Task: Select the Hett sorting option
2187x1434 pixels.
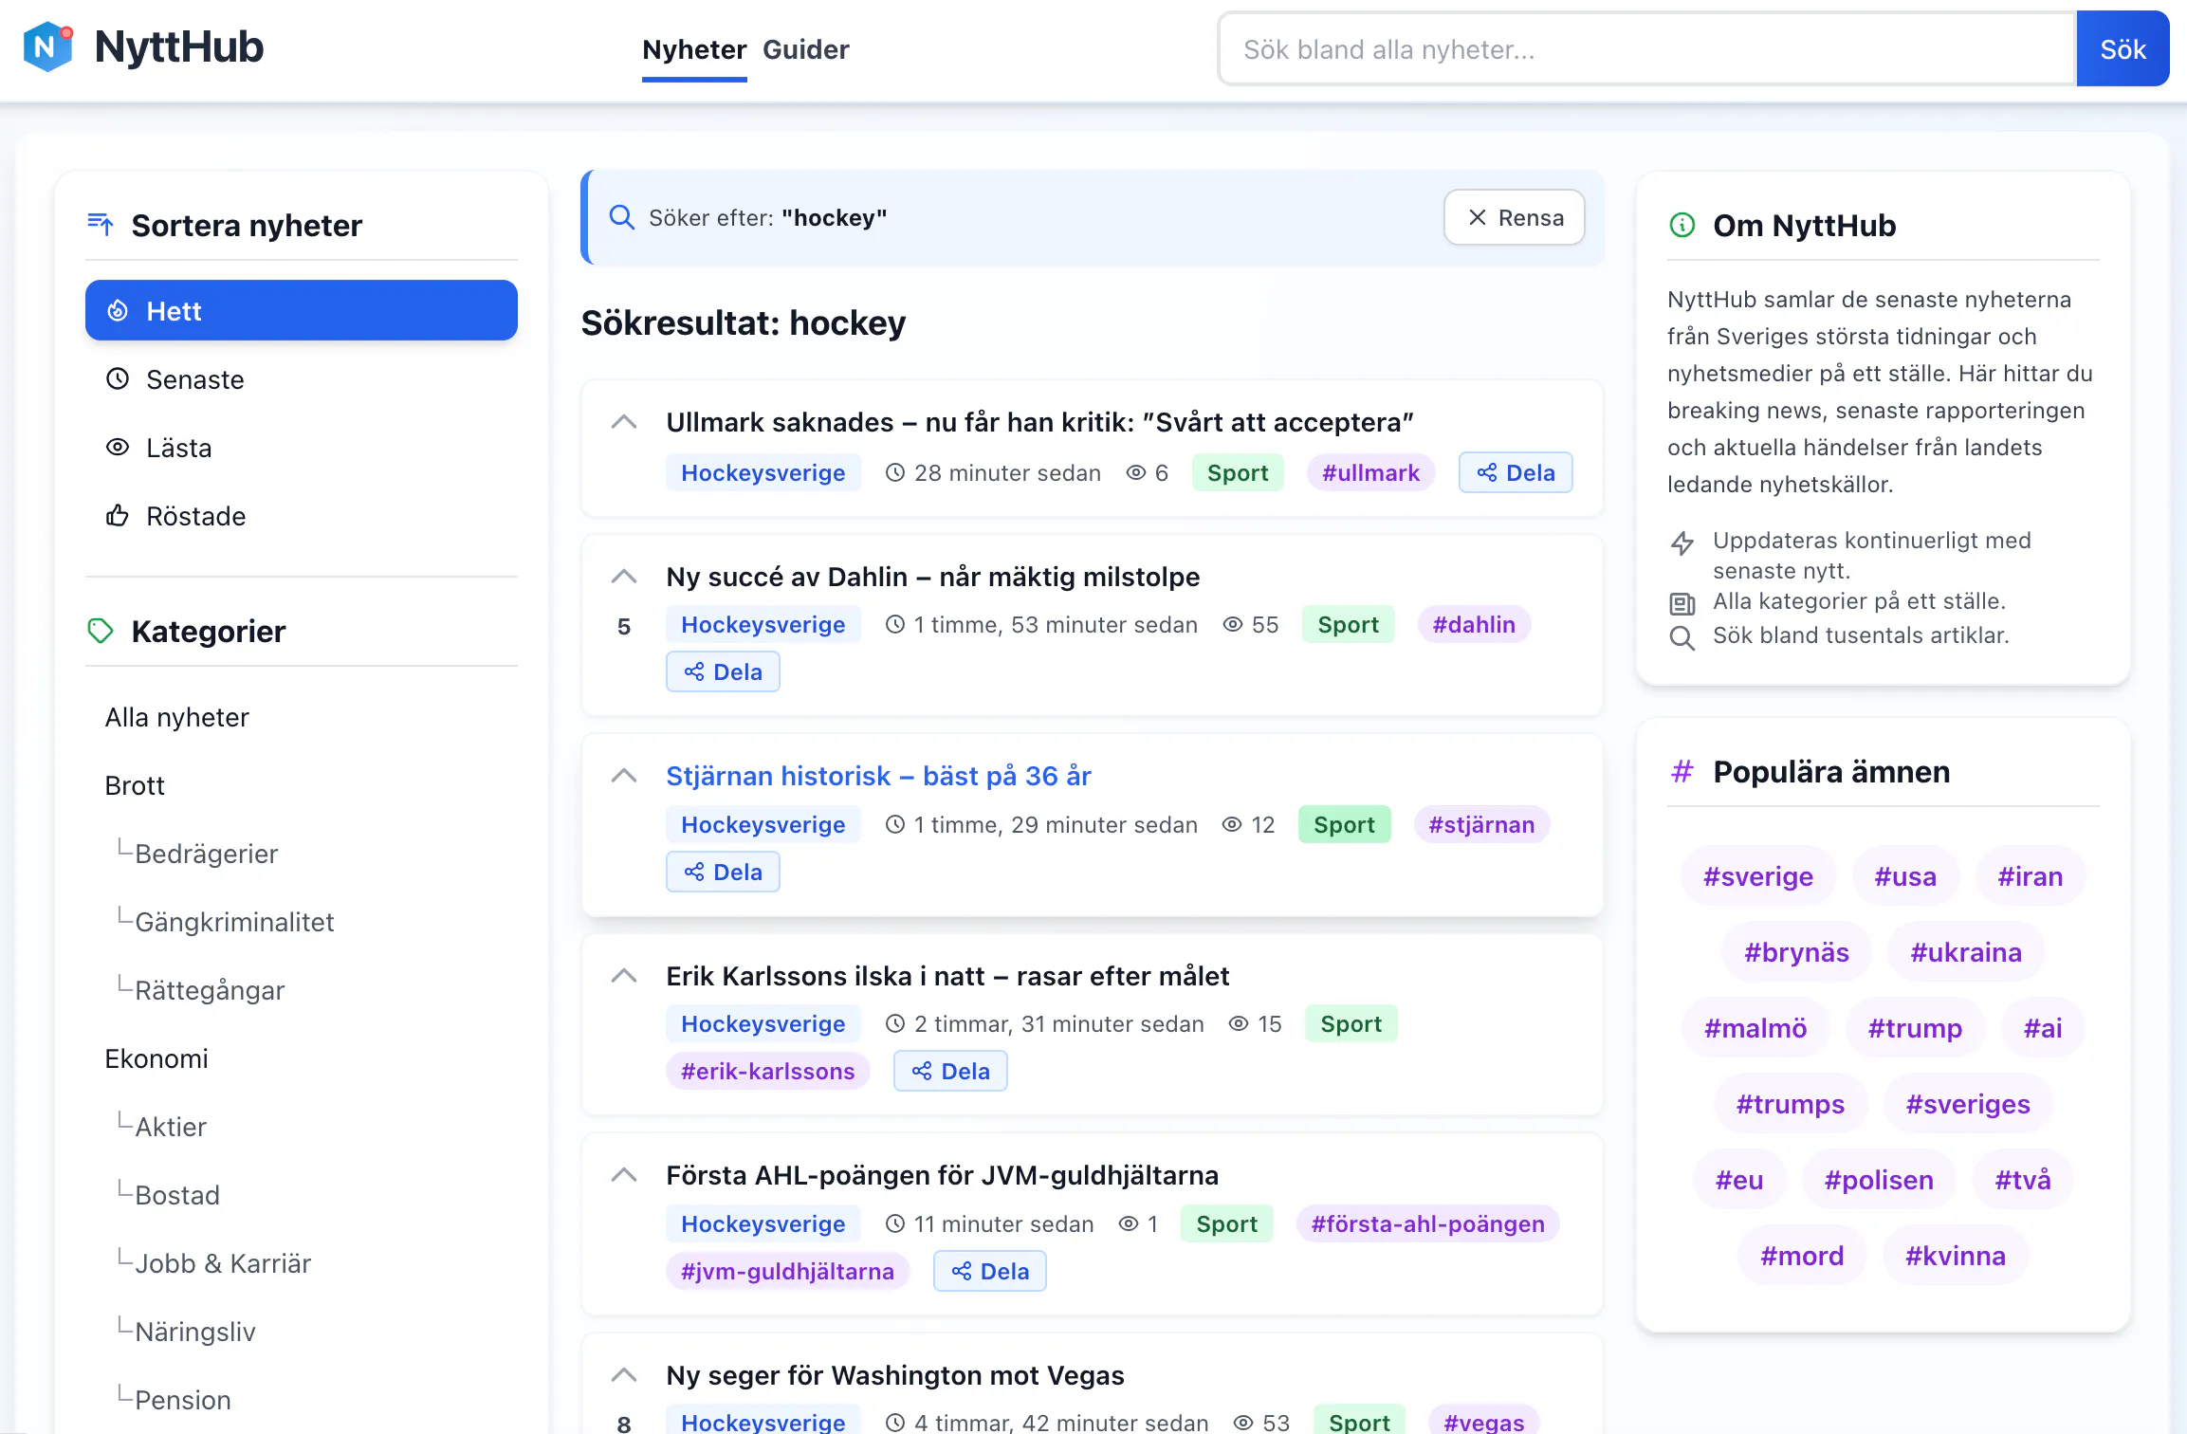Action: coord(302,310)
